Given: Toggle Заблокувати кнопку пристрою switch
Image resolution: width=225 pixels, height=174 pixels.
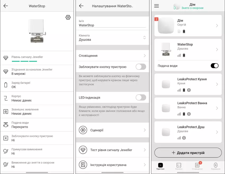Looking at the screenshot, I should (141, 67).
